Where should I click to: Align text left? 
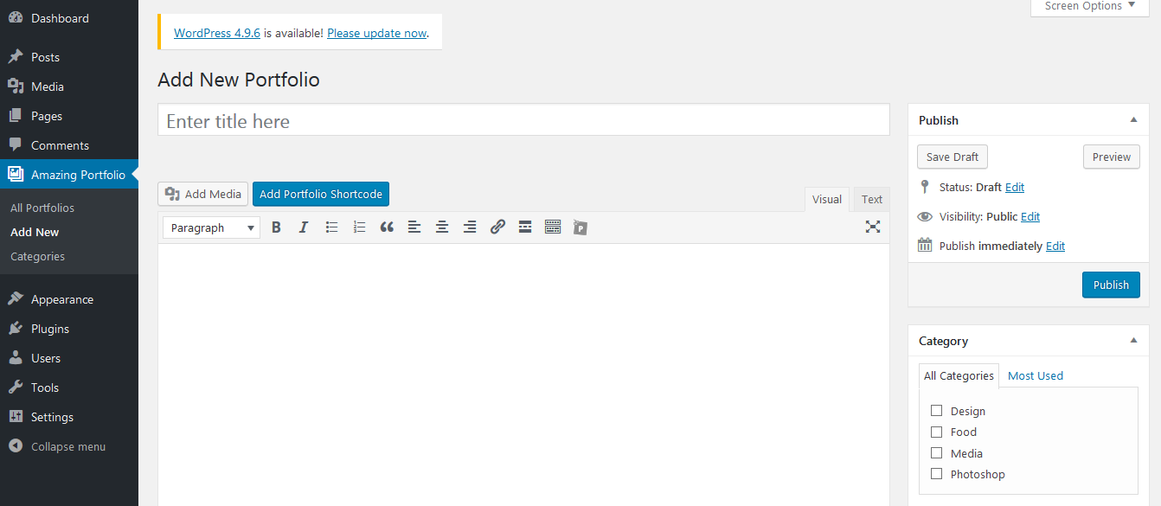(414, 227)
